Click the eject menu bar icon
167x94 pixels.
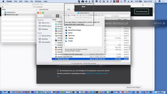pyautogui.click(x=128, y=1)
